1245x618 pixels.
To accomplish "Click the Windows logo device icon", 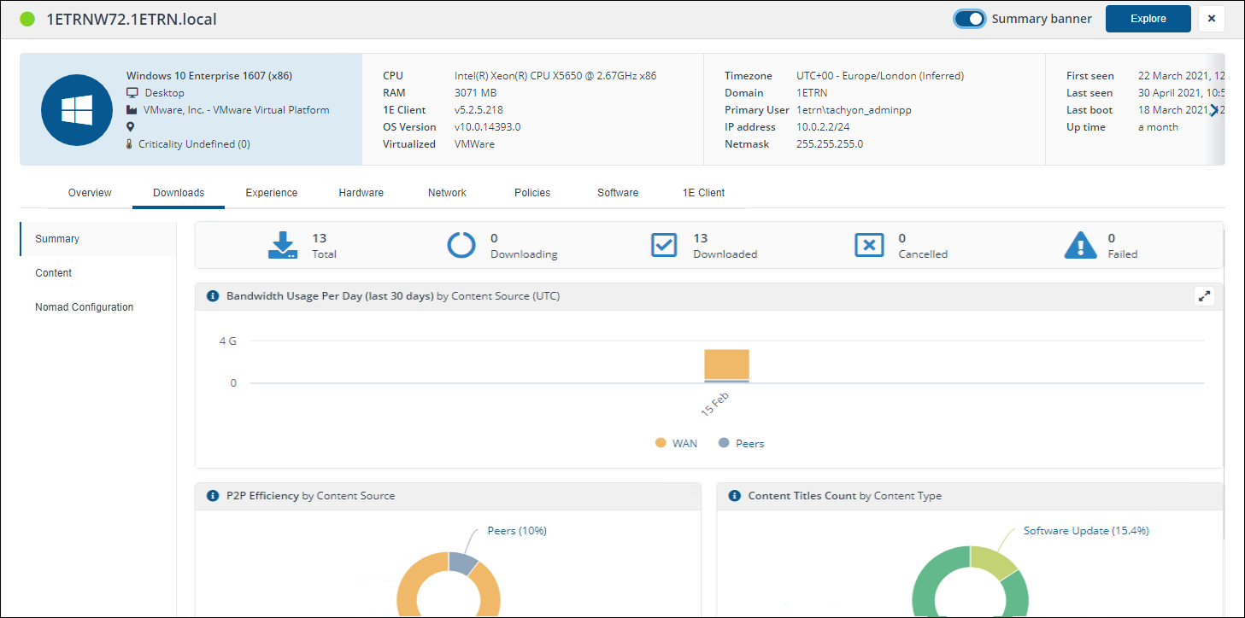I will point(76,109).
